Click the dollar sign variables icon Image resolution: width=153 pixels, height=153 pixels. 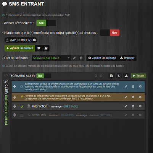click(119, 76)
